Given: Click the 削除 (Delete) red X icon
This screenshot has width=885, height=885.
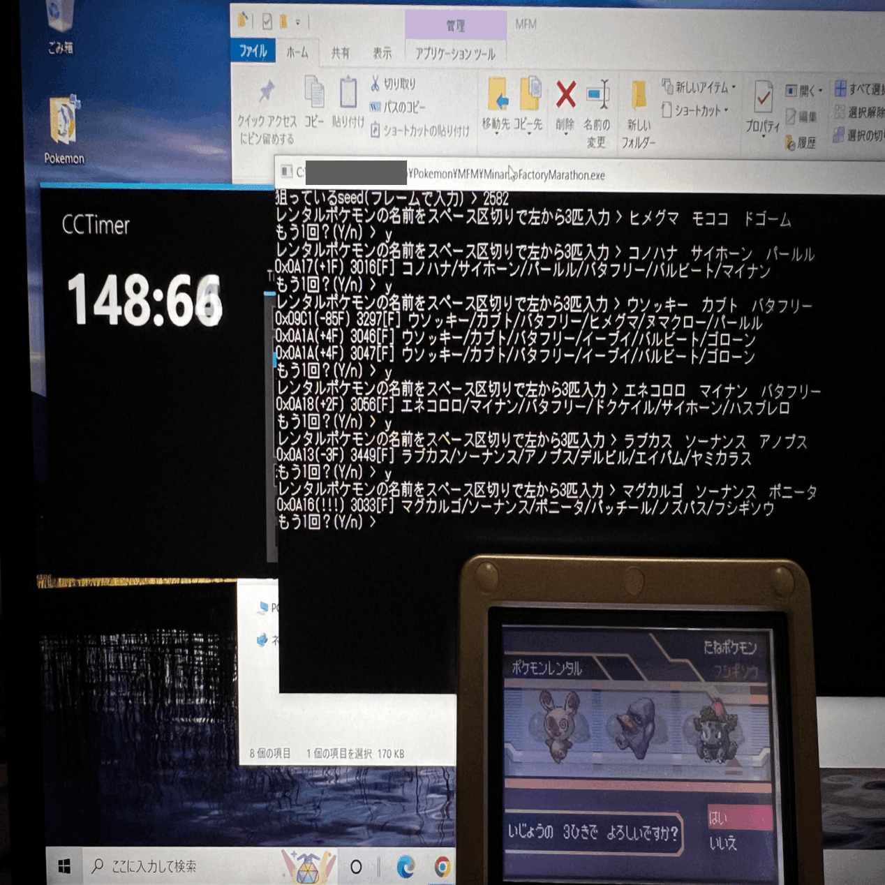Looking at the screenshot, I should pyautogui.click(x=565, y=94).
